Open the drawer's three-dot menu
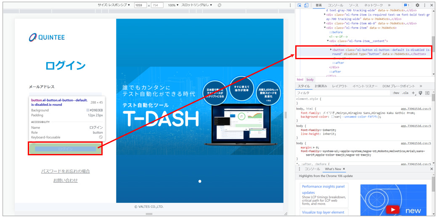 click(299, 169)
